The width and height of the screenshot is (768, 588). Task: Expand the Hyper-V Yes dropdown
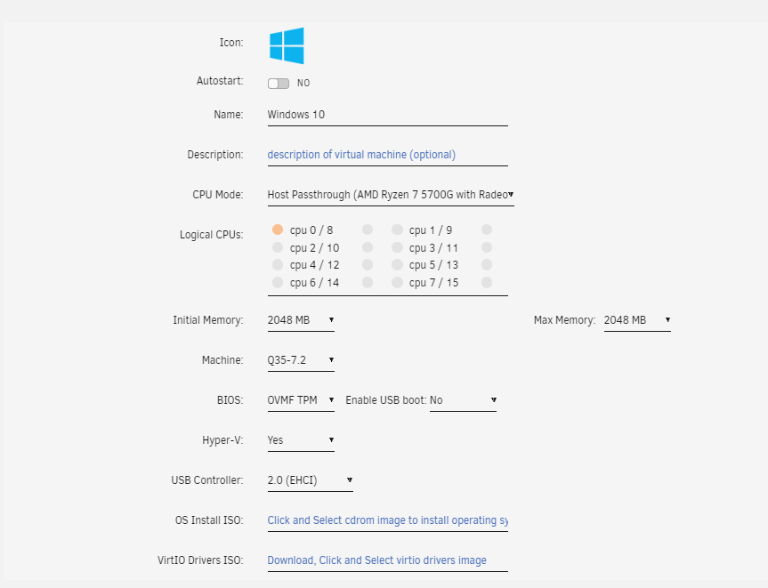301,440
